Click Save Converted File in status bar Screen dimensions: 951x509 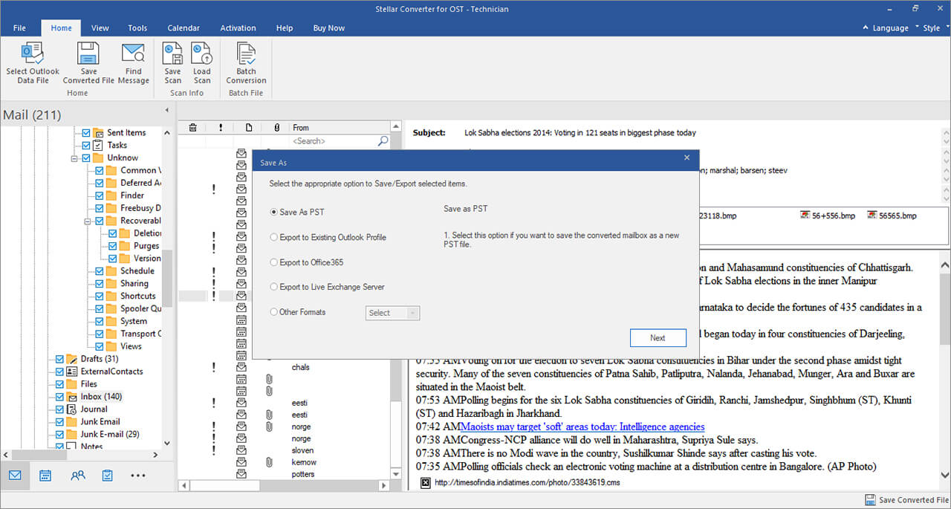point(907,500)
